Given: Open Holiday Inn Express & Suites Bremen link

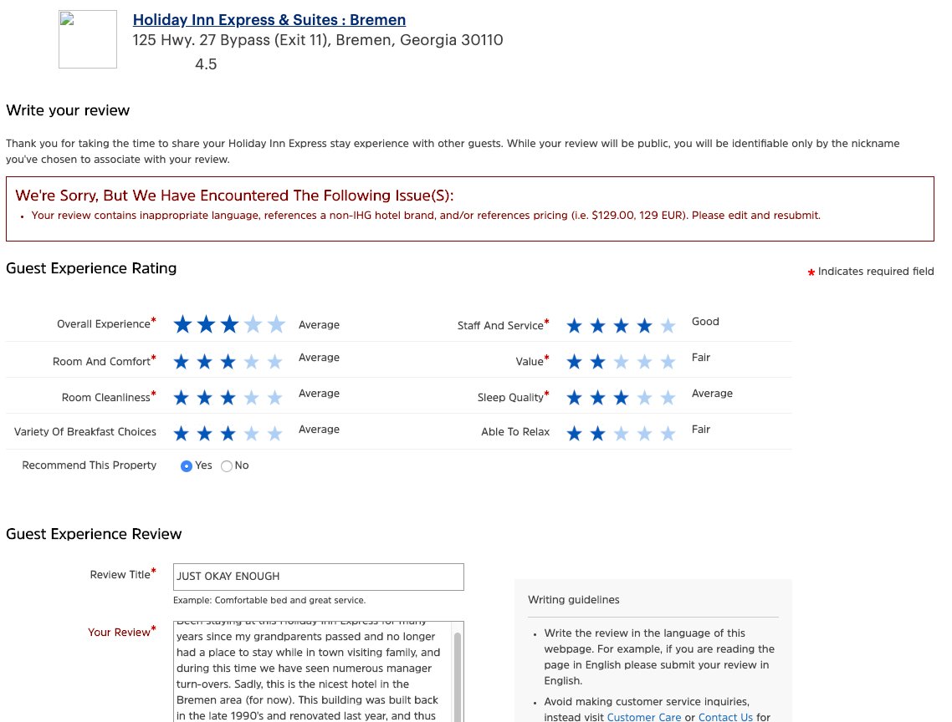Looking at the screenshot, I should click(x=269, y=20).
